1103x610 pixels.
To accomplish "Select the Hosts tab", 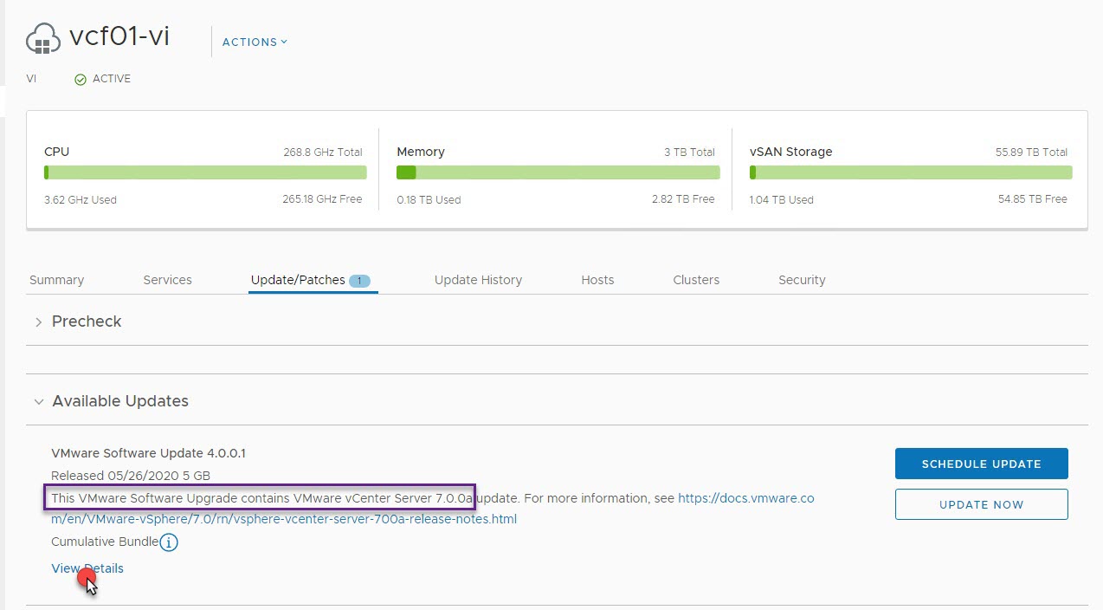I will 597,280.
